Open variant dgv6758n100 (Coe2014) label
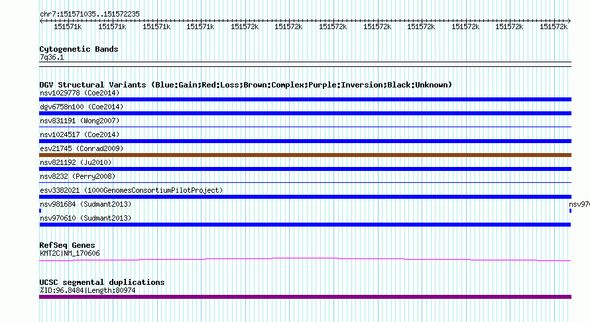Image resolution: width=590 pixels, height=322 pixels. [82, 107]
